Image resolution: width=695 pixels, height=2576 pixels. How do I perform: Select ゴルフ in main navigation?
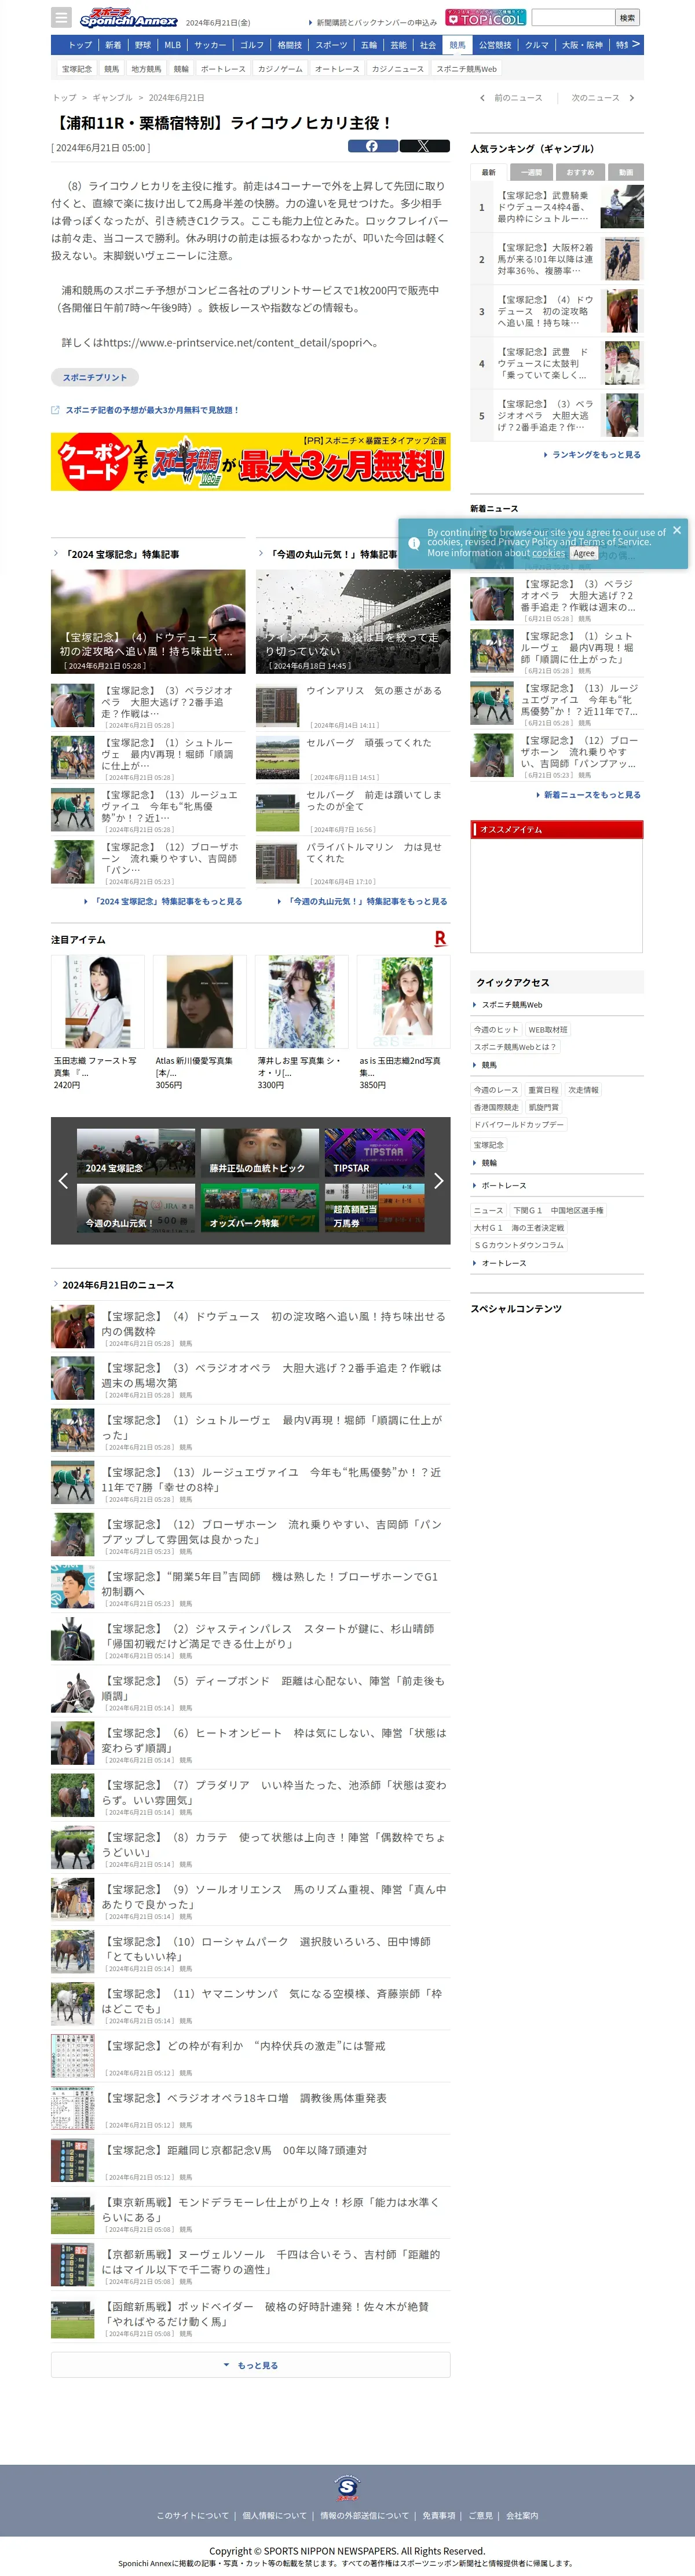252,45
